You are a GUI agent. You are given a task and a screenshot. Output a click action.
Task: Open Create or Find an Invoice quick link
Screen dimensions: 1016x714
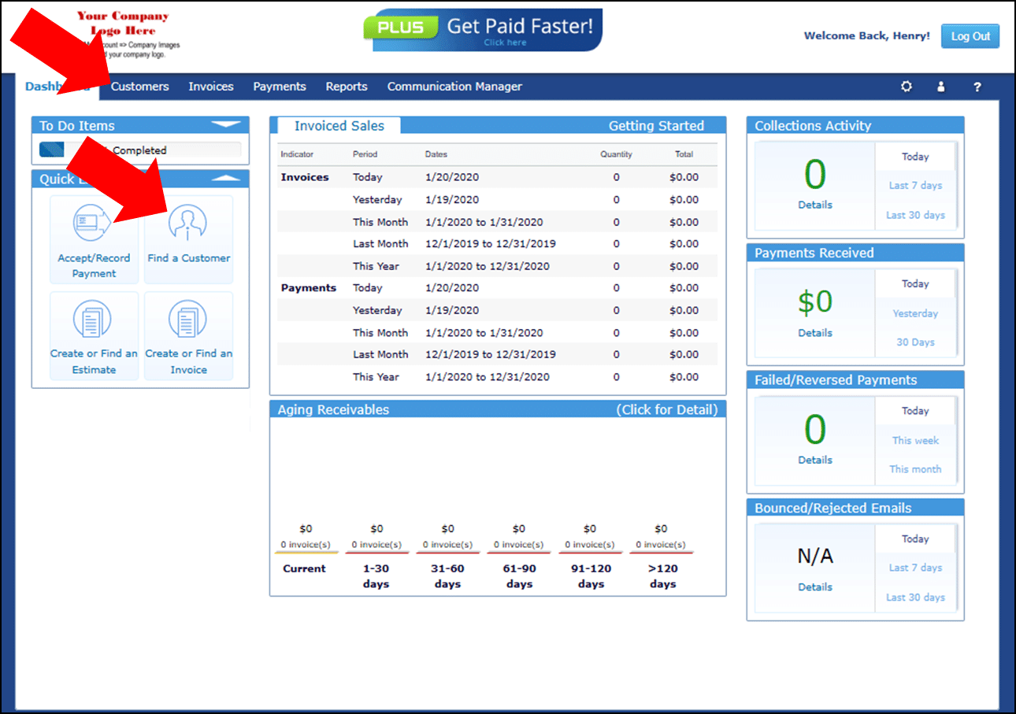189,336
